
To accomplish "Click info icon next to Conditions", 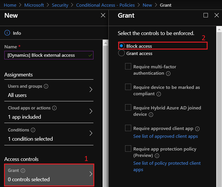I will pyautogui.click(x=33, y=130).
